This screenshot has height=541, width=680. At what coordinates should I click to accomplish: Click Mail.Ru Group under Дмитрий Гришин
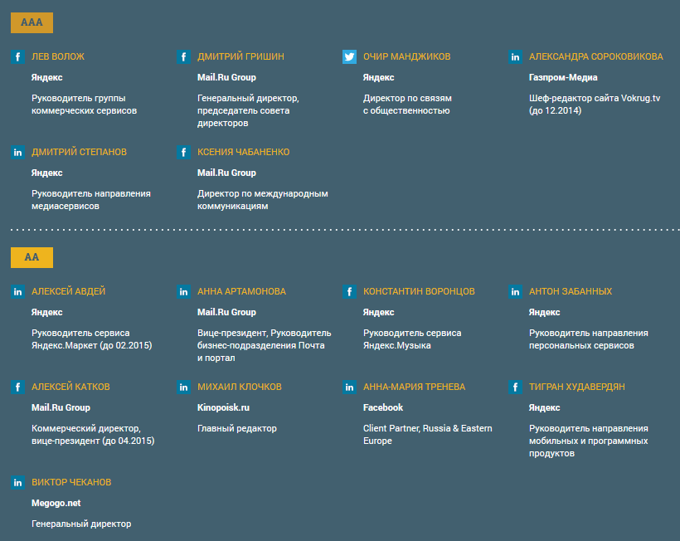point(226,77)
